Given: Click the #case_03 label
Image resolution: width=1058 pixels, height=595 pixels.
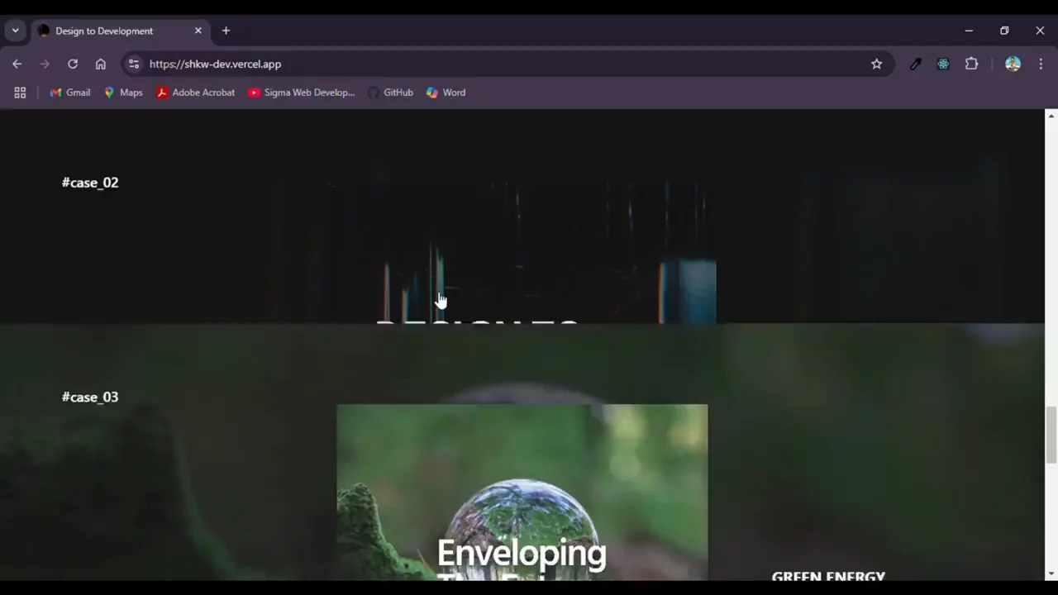Looking at the screenshot, I should [x=90, y=397].
